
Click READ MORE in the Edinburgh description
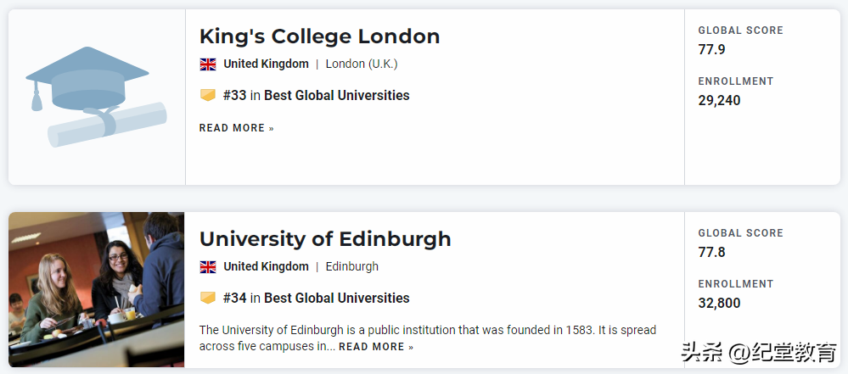click(376, 347)
